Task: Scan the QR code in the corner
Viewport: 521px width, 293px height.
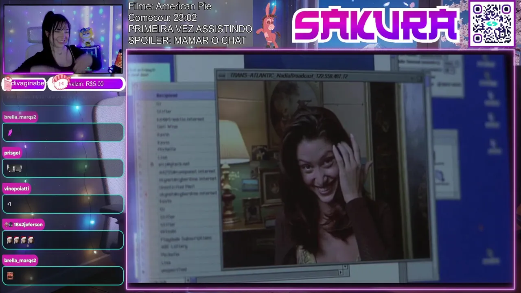Action: (492, 24)
